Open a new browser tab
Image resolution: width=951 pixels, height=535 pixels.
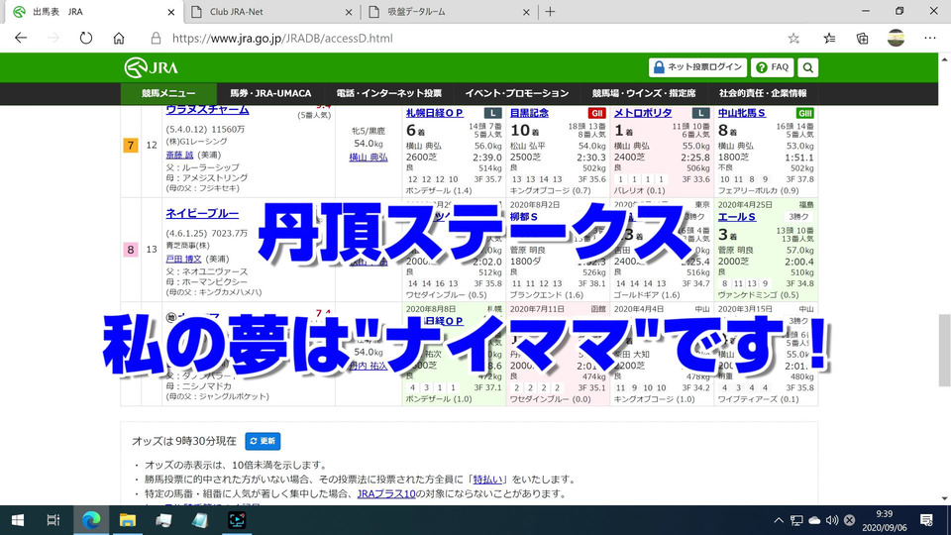click(550, 12)
